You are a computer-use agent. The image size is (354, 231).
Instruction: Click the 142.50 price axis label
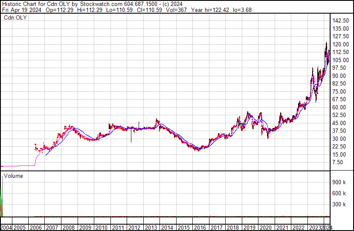pyautogui.click(x=341, y=21)
